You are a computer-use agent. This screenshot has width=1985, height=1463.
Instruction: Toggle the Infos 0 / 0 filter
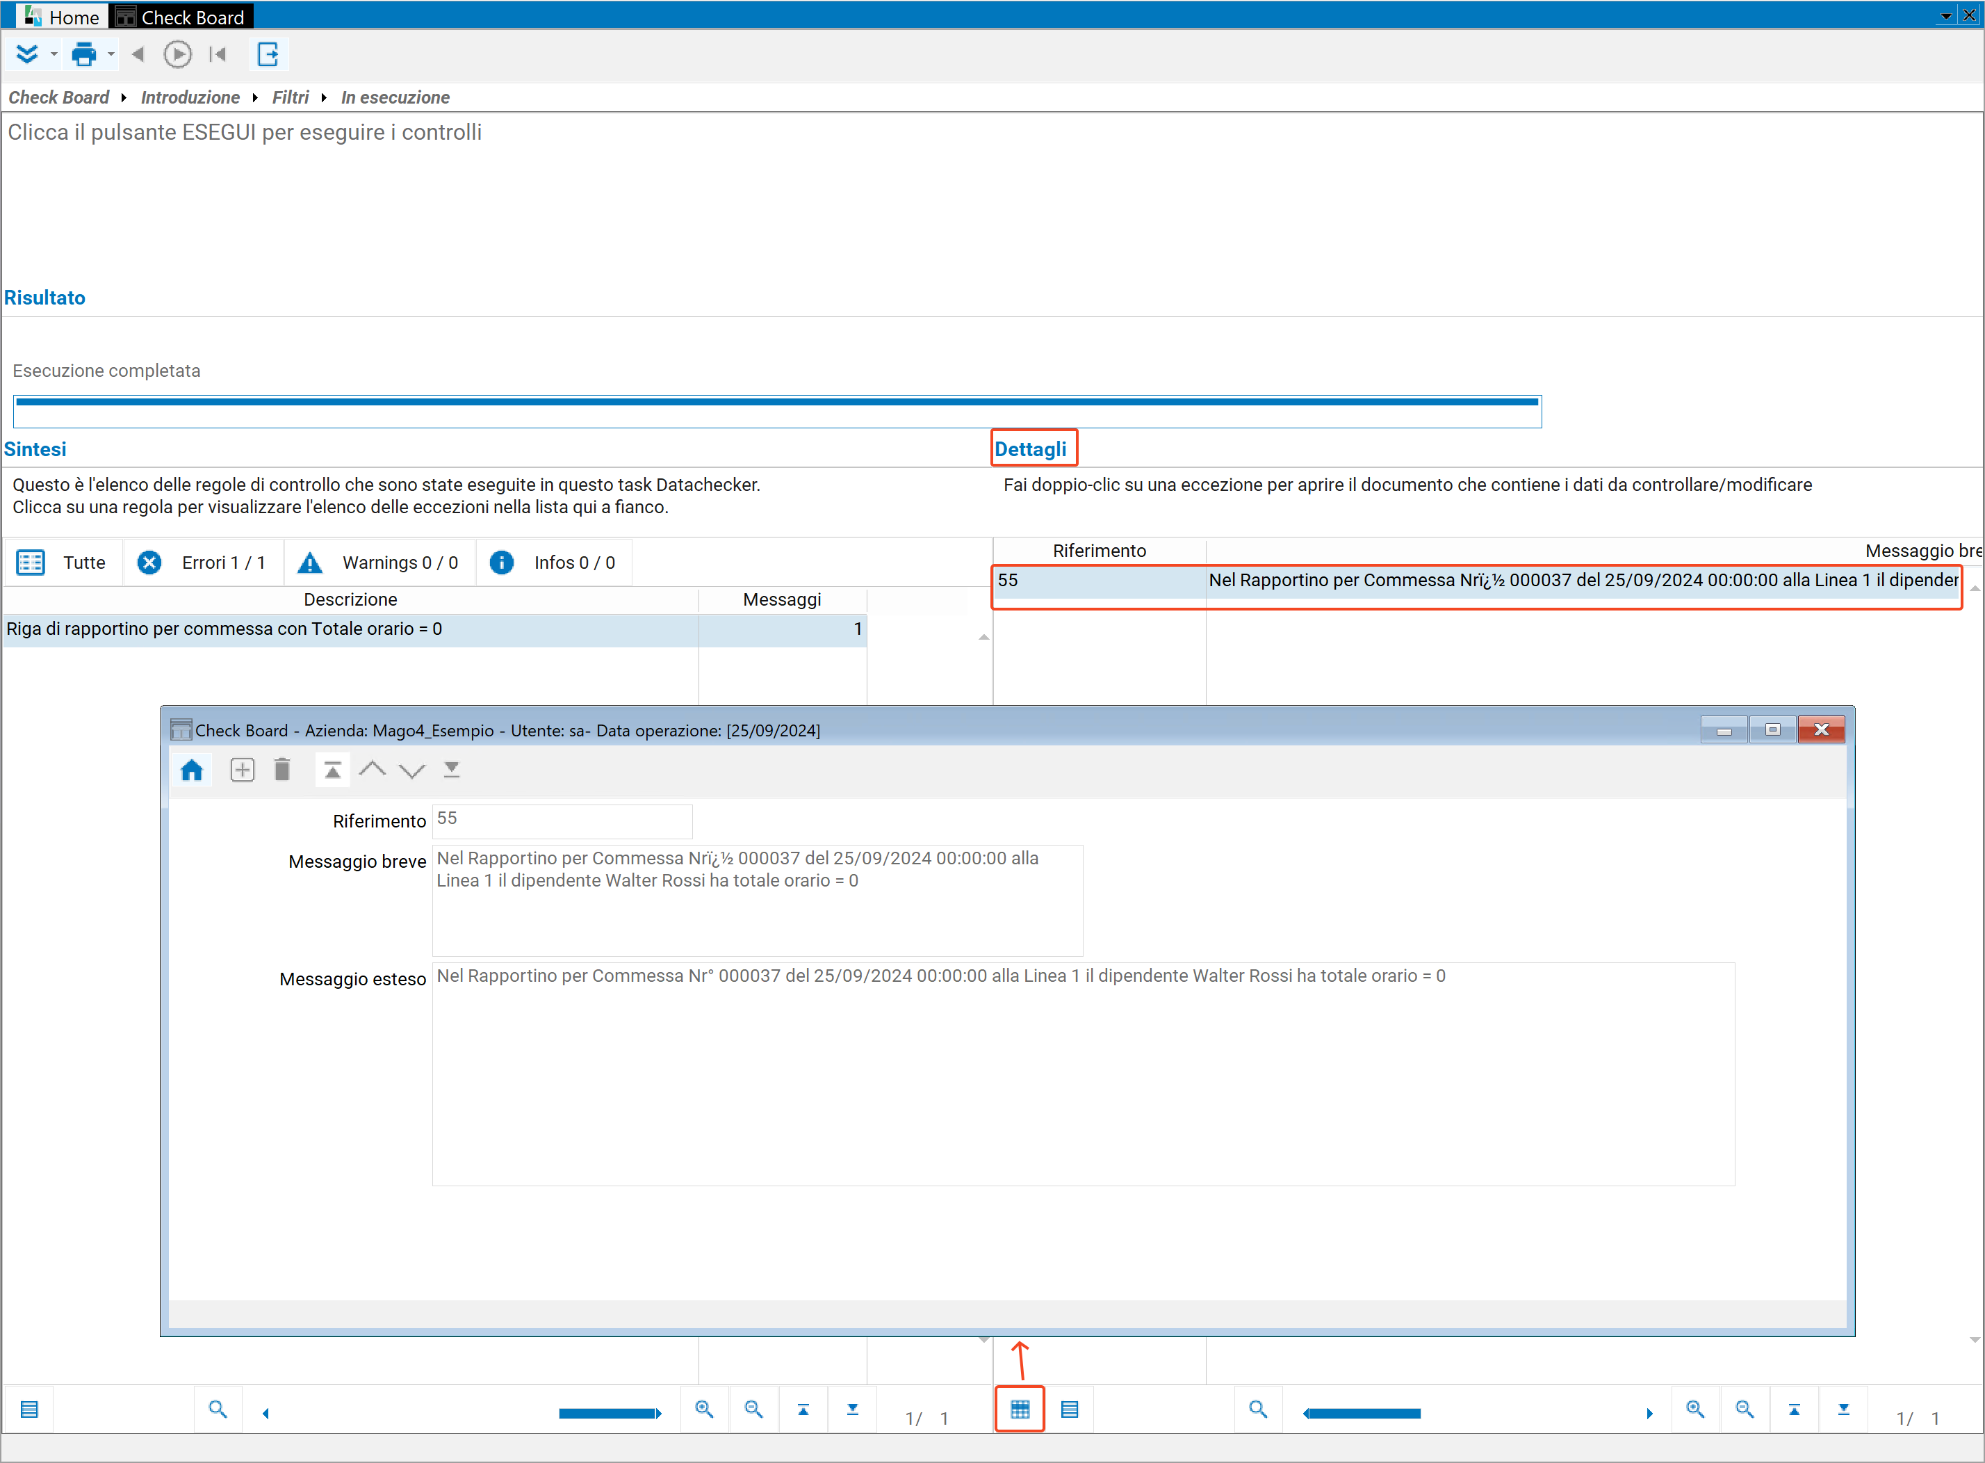(x=554, y=563)
